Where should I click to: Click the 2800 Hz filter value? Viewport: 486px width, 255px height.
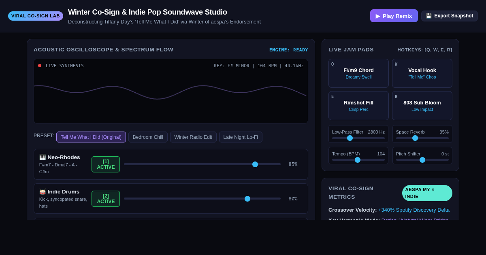(376, 132)
